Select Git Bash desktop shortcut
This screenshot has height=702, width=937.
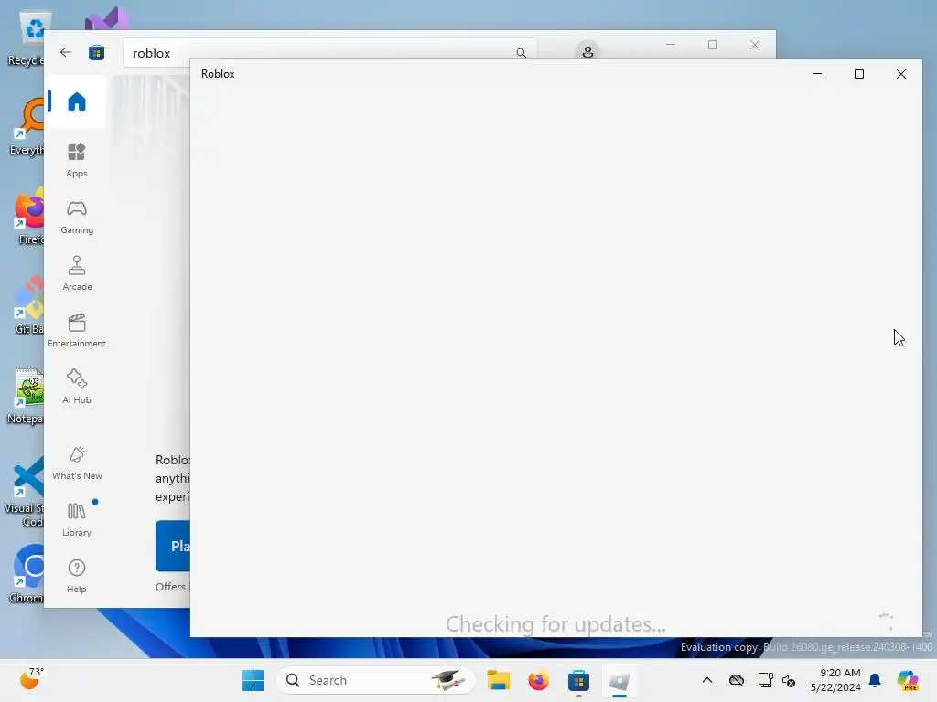point(27,307)
